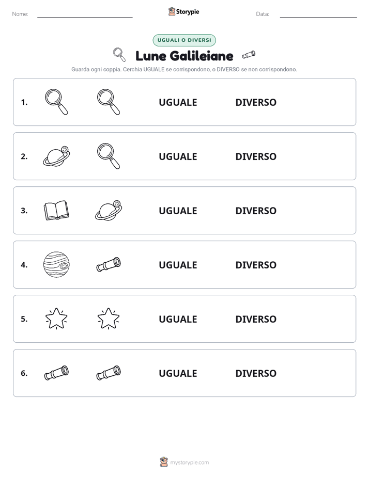Choose DIVERSO for row 3
This screenshot has width=369, height=477.
256,211
